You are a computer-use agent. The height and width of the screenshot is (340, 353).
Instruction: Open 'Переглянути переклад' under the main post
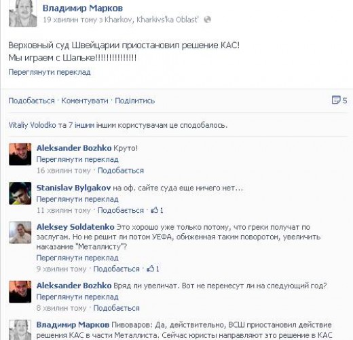click(x=50, y=72)
